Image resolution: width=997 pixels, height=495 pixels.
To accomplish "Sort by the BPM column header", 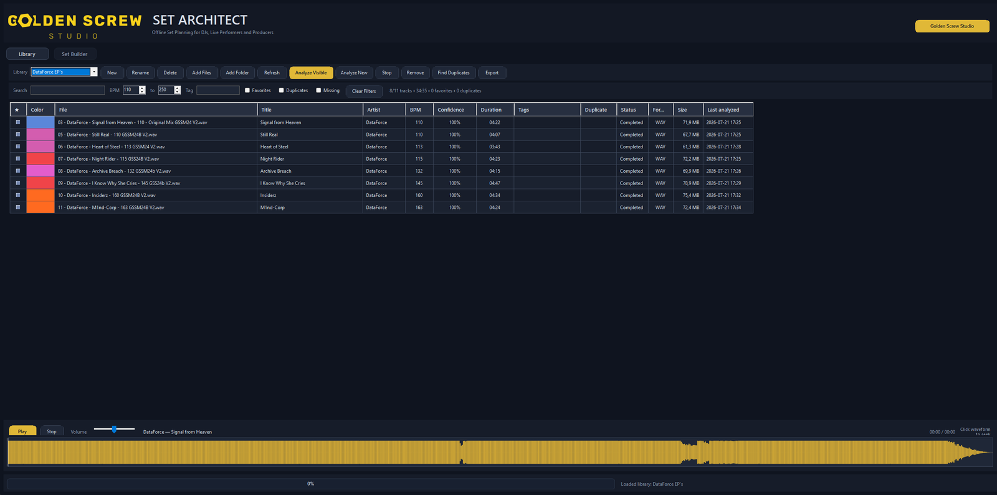I will point(419,110).
